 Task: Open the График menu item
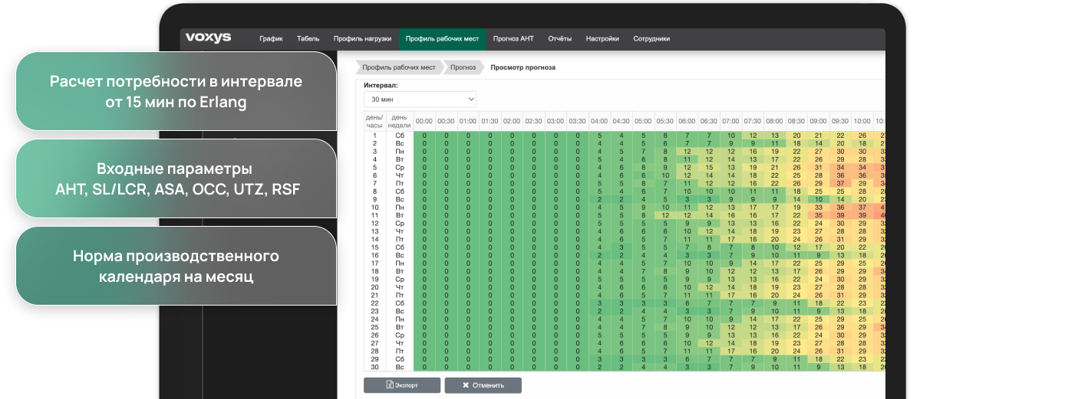click(271, 38)
